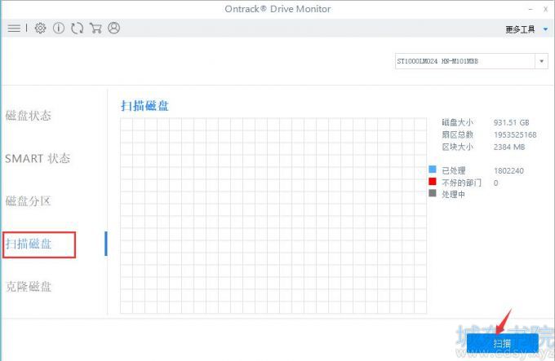The height and width of the screenshot is (361, 555).
Task: Click the 磁盘大小 label
Action: (x=457, y=122)
